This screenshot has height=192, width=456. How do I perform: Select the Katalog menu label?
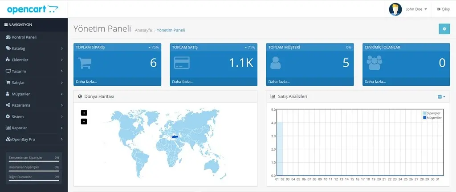pos(19,48)
